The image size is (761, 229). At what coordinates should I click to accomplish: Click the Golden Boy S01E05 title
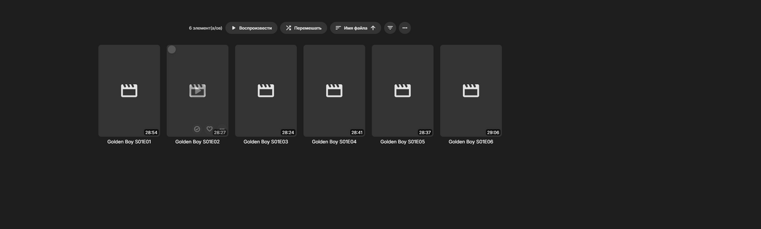tap(403, 142)
